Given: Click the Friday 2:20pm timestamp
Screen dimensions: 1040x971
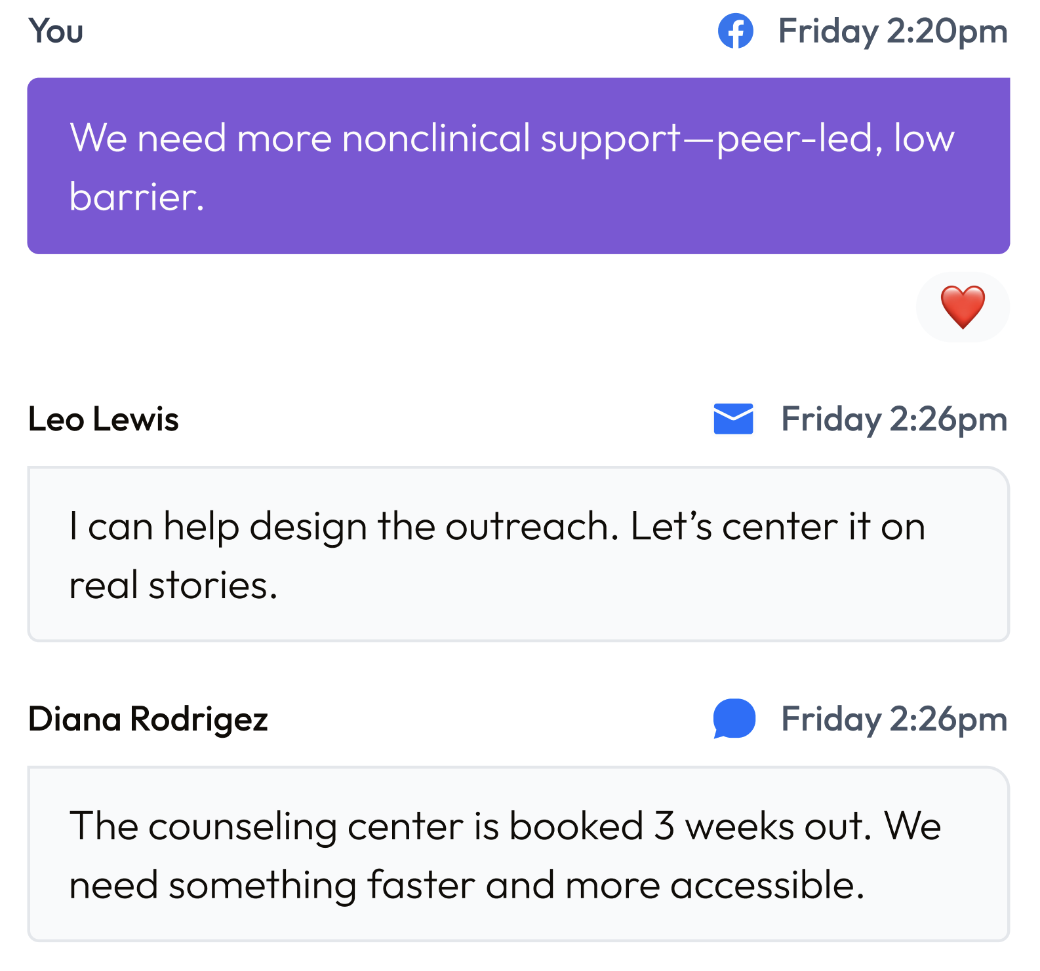Looking at the screenshot, I should [892, 31].
